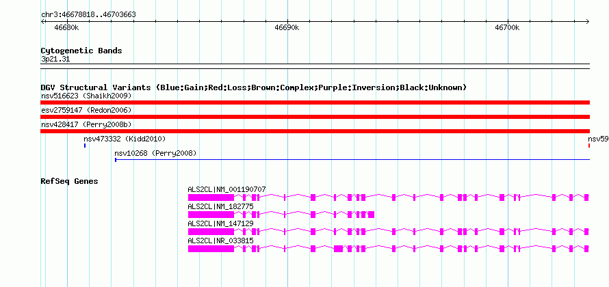Click the ALS2CL|NM_182775 transcript label

[x=220, y=206]
